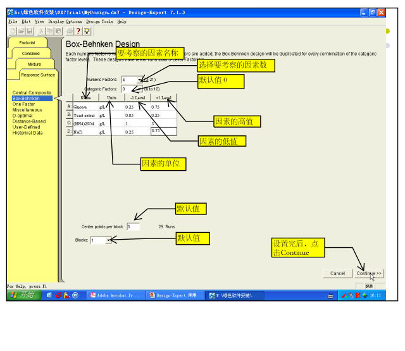Click the New Design toolbar icon
The height and width of the screenshot is (351, 405).
[x=13, y=30]
